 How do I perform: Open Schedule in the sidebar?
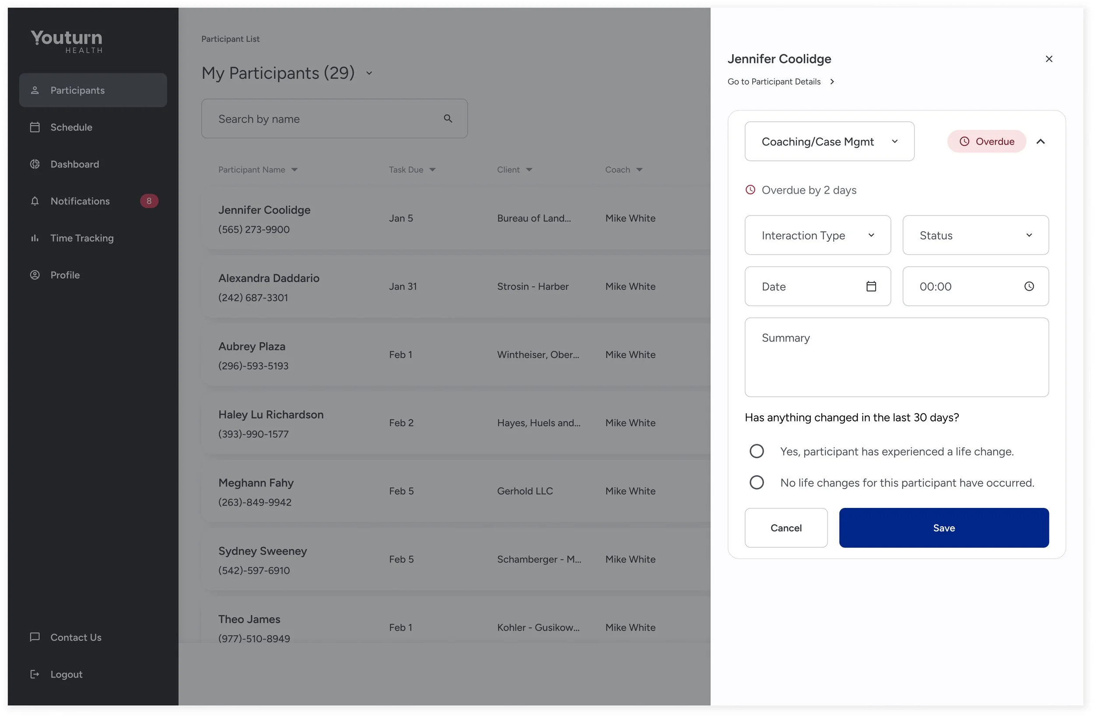coord(71,127)
